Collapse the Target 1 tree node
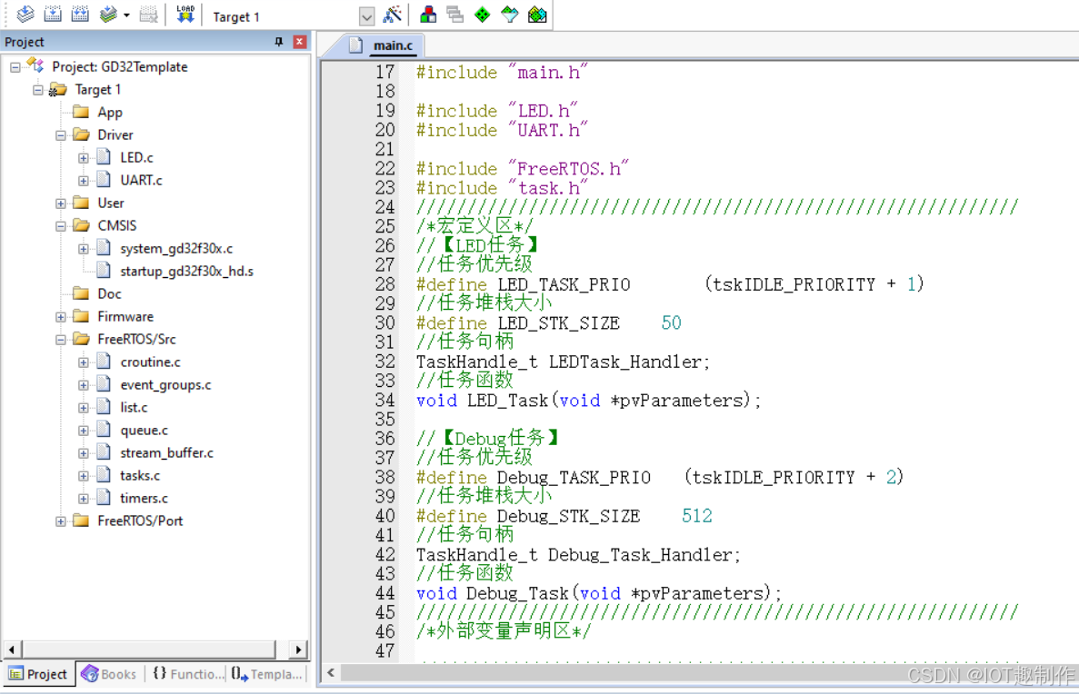Screen dimensions: 1079x694 pos(38,90)
